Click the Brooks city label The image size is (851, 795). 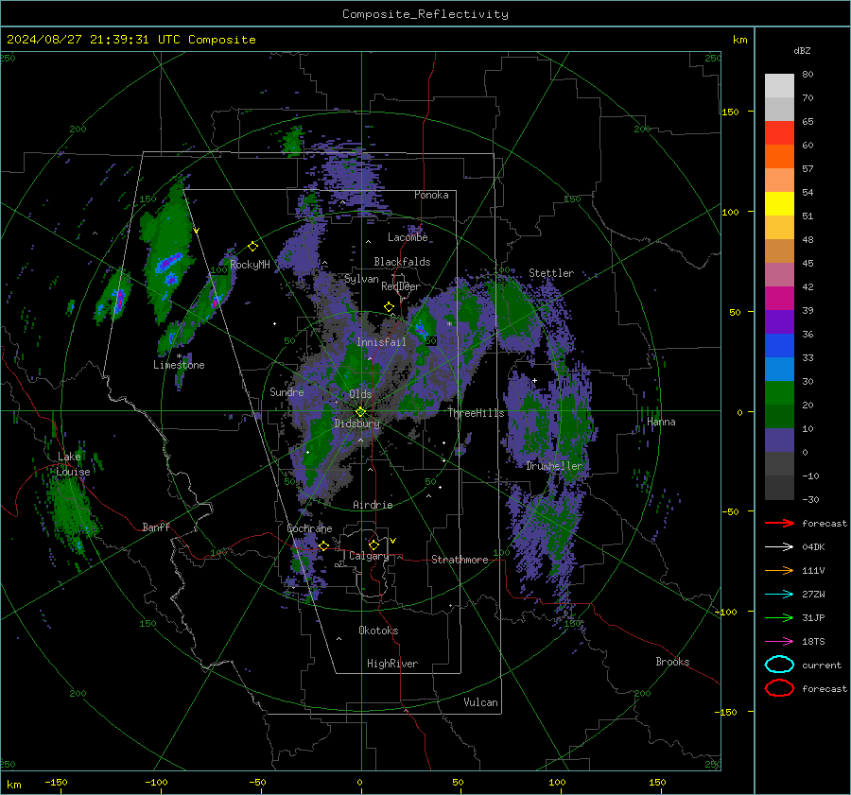tap(672, 662)
